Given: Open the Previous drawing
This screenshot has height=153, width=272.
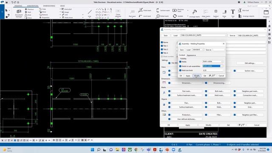Looking at the screenshot, I should [29, 9].
